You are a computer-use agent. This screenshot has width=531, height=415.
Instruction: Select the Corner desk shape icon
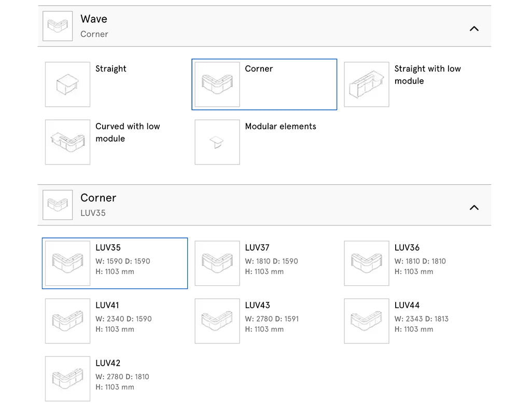217,85
